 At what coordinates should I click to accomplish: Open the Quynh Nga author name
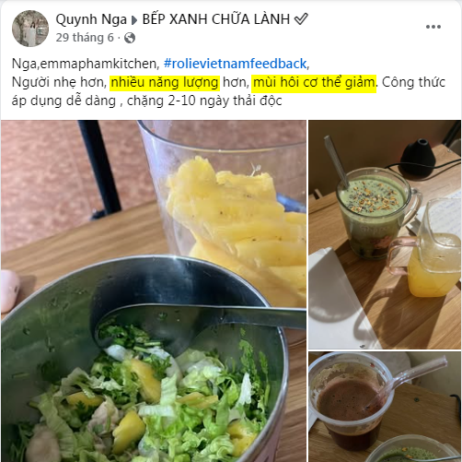tap(91, 19)
